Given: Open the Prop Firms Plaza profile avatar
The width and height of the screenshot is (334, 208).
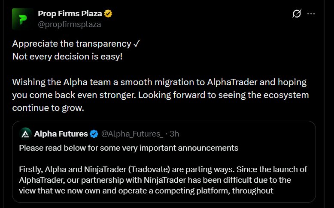Looking at the screenshot, I should coord(23,19).
